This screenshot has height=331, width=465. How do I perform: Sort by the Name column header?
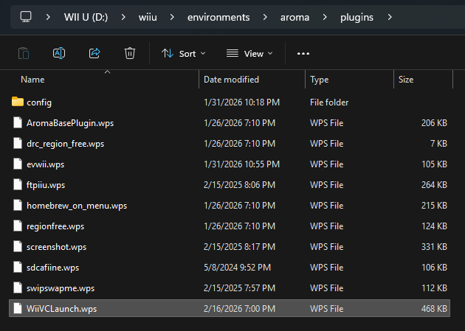[32, 79]
